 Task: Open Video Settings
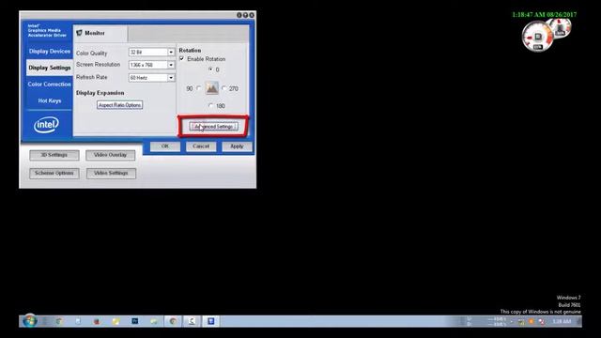click(x=111, y=173)
